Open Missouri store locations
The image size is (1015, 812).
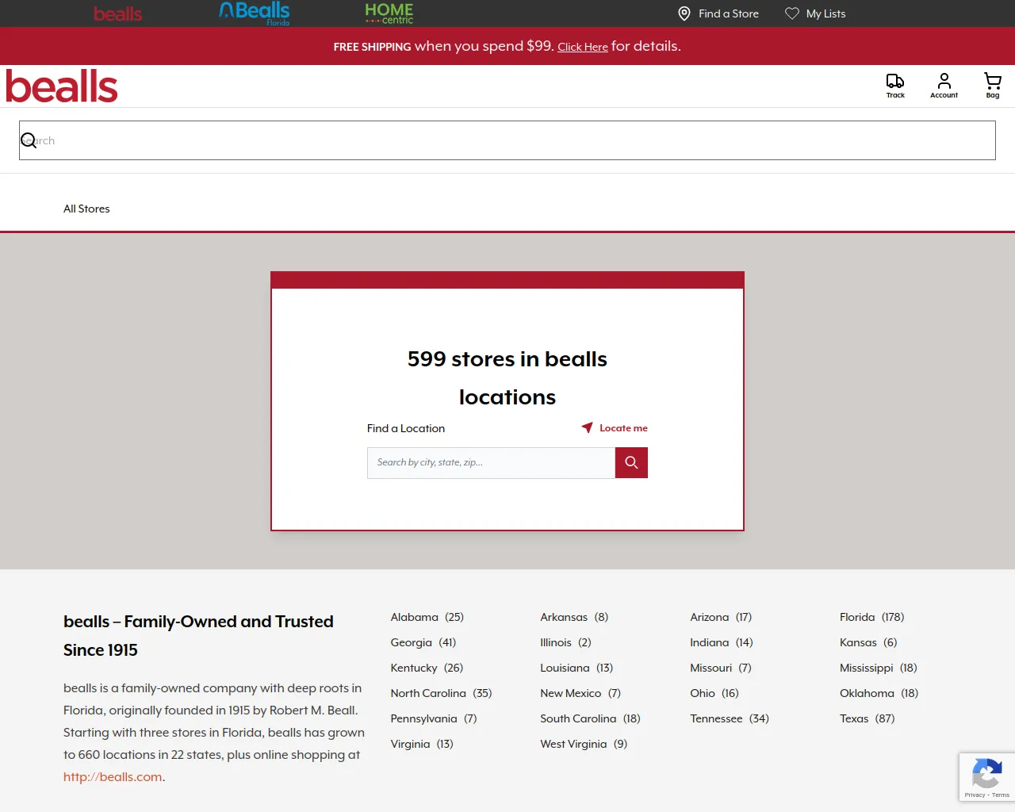click(x=721, y=668)
